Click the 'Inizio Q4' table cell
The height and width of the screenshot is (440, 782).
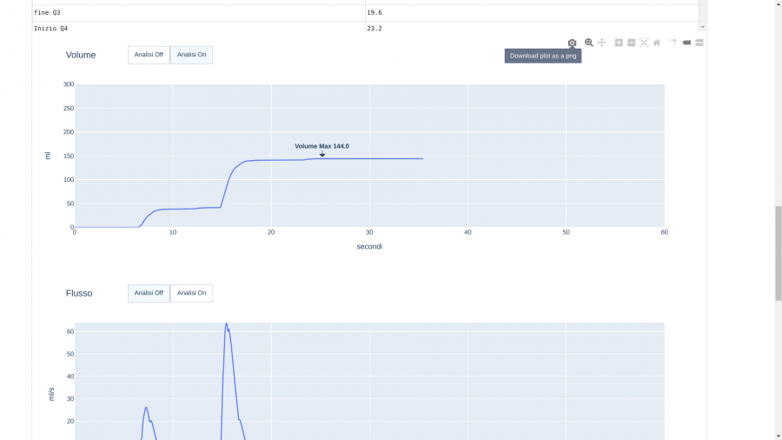[x=198, y=28]
